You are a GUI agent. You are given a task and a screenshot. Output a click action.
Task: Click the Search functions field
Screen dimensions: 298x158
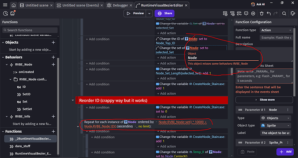pos(30,30)
